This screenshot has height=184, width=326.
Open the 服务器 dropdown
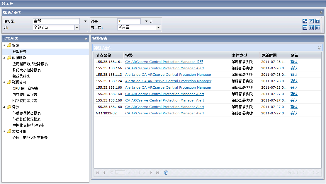(86, 21)
